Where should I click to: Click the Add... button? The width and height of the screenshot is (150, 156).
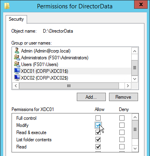click(x=91, y=97)
